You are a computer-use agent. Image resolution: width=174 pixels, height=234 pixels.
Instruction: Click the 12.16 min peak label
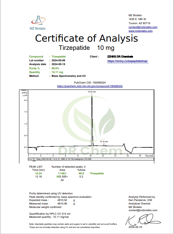(104, 142)
